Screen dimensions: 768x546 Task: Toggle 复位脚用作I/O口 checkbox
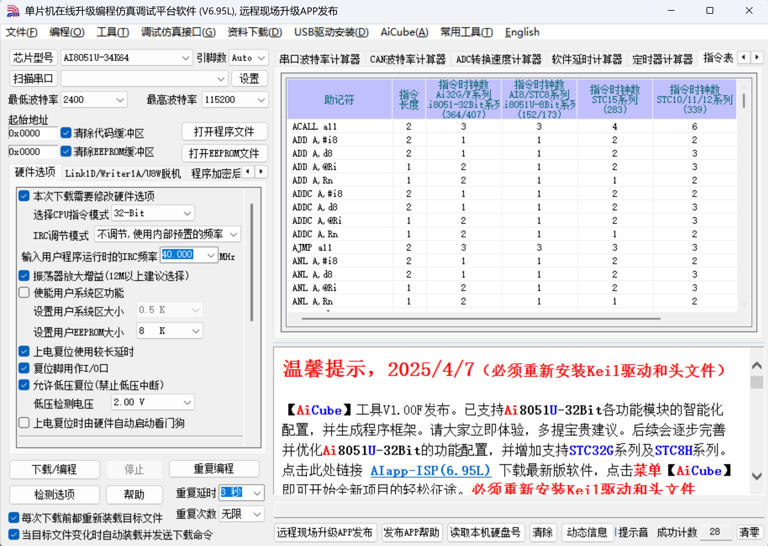click(x=24, y=368)
